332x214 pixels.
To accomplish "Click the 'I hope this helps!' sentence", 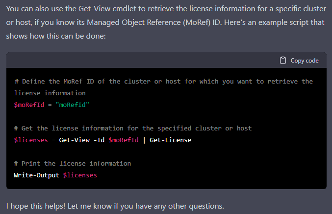I will click(36, 206).
